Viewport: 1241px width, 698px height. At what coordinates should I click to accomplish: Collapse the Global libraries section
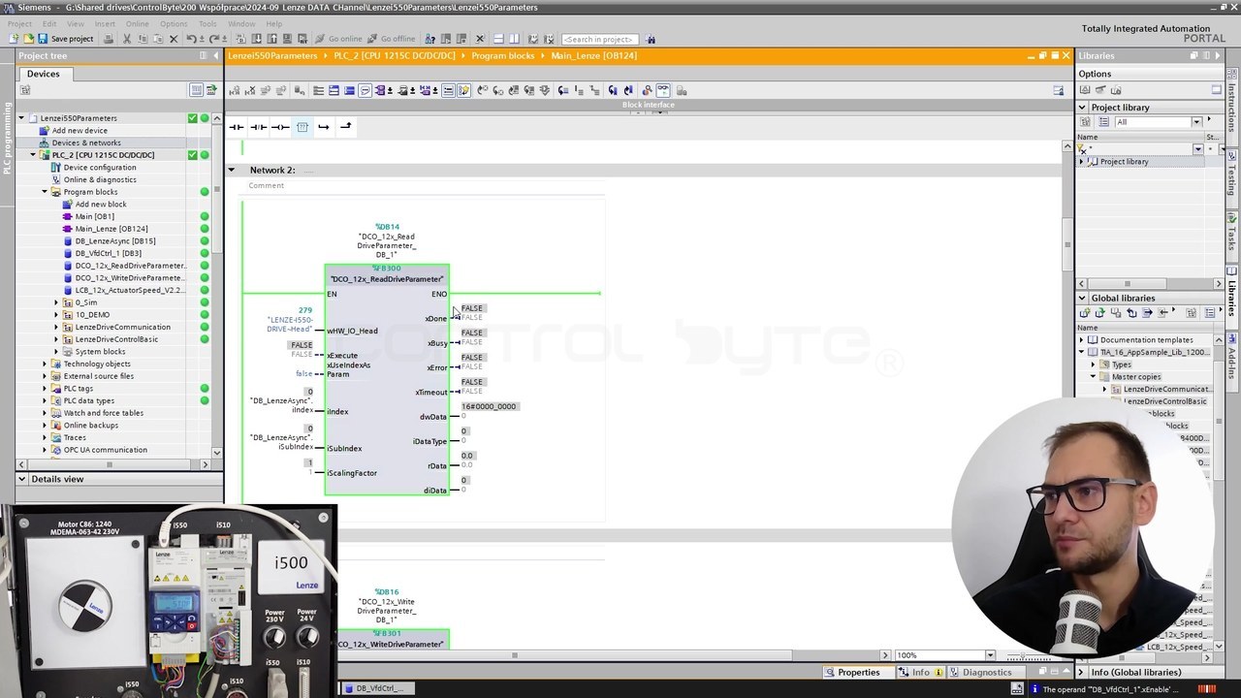click(x=1083, y=298)
